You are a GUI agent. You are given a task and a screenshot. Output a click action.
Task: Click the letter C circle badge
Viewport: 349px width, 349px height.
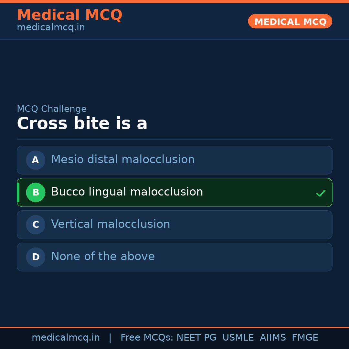tap(36, 225)
